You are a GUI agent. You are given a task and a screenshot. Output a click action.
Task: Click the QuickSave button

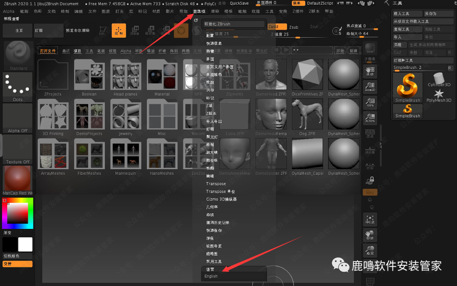coord(239,3)
